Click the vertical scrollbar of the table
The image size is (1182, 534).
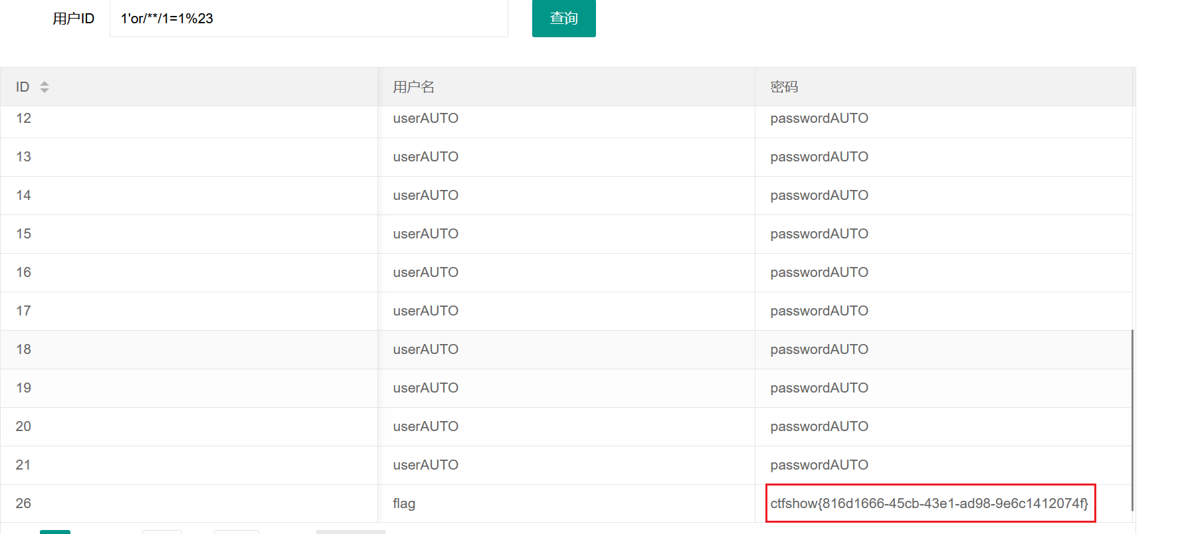pyautogui.click(x=1132, y=420)
